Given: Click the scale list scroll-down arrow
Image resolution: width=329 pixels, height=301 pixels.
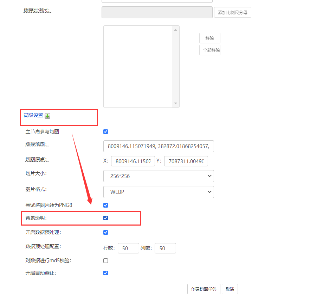Looking at the screenshot, I should pos(176,103).
